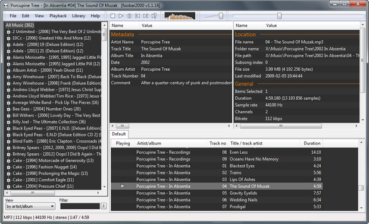
Task: Start playback with the Play button
Action: click(x=121, y=16)
